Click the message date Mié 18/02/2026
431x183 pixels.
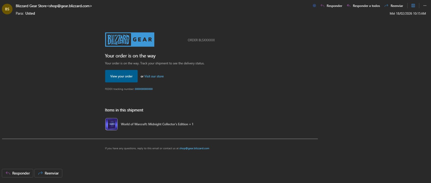[x=408, y=14]
